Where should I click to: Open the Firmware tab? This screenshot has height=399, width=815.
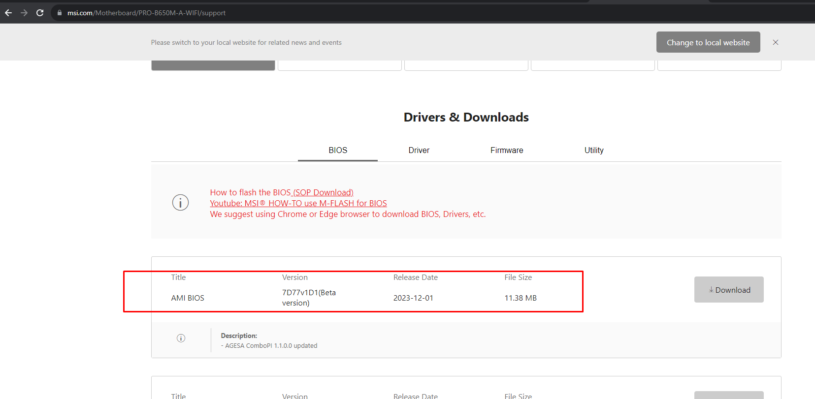[x=507, y=150]
